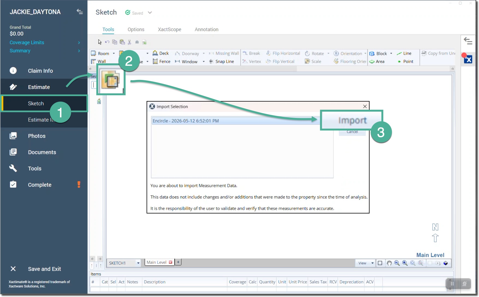
Task: Select the Line tool
Action: 404,53
